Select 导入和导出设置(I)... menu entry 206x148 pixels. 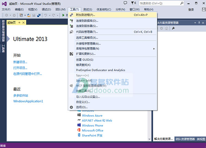click(113, 97)
